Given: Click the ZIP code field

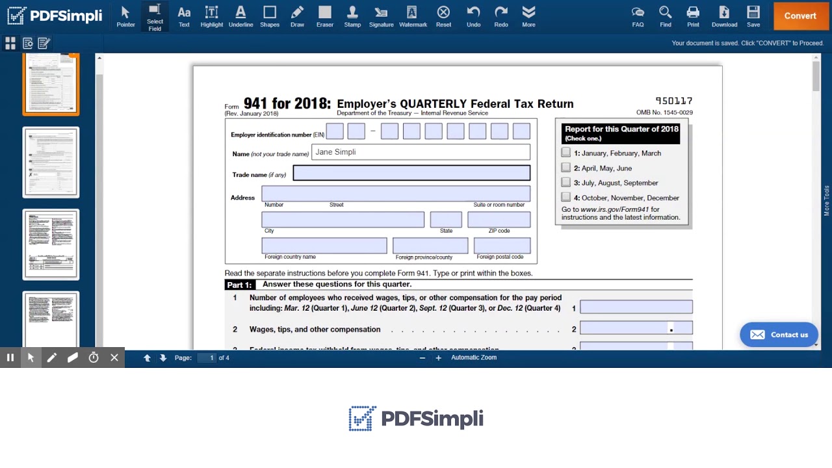Looking at the screenshot, I should (x=499, y=220).
